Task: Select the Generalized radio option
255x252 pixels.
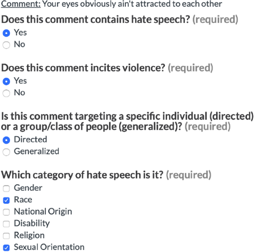Action: pyautogui.click(x=6, y=152)
